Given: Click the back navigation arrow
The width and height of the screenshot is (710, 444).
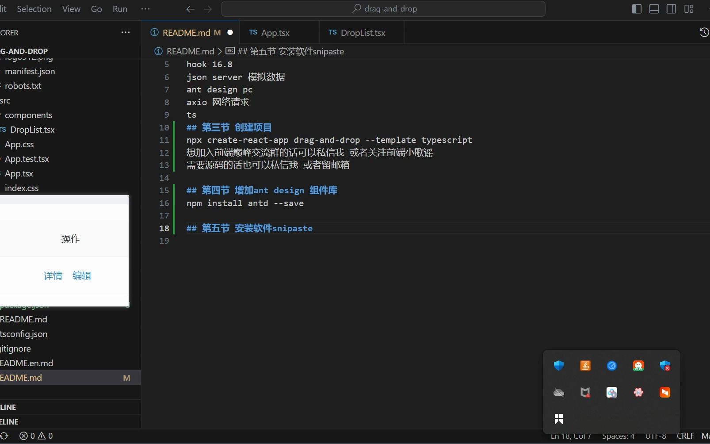Looking at the screenshot, I should (190, 9).
